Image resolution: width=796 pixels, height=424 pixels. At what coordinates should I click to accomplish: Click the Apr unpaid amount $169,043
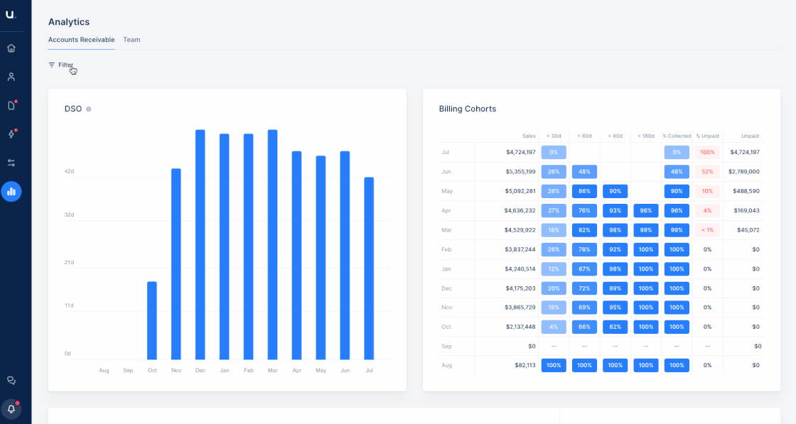tap(747, 210)
